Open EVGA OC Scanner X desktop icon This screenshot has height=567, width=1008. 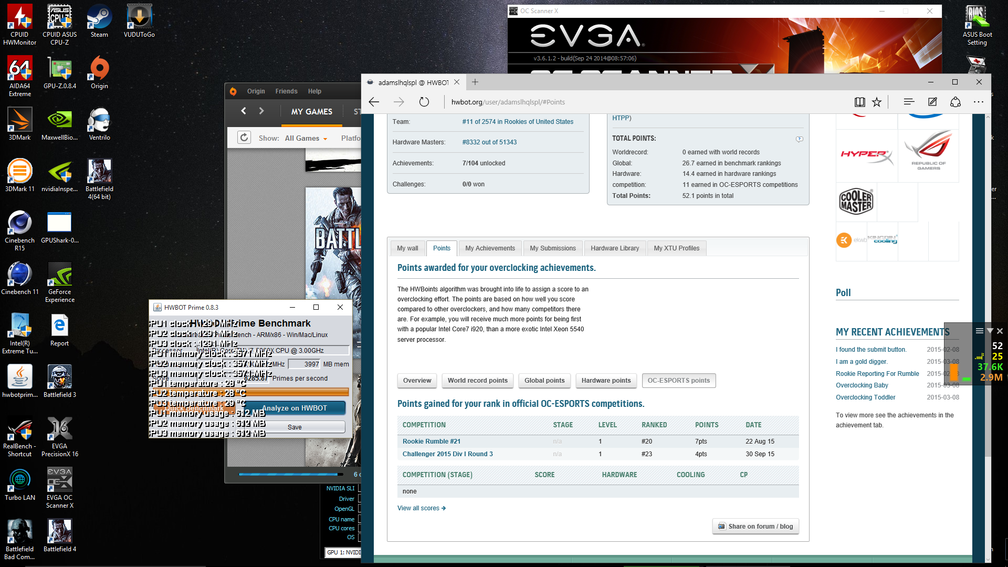tap(60, 488)
